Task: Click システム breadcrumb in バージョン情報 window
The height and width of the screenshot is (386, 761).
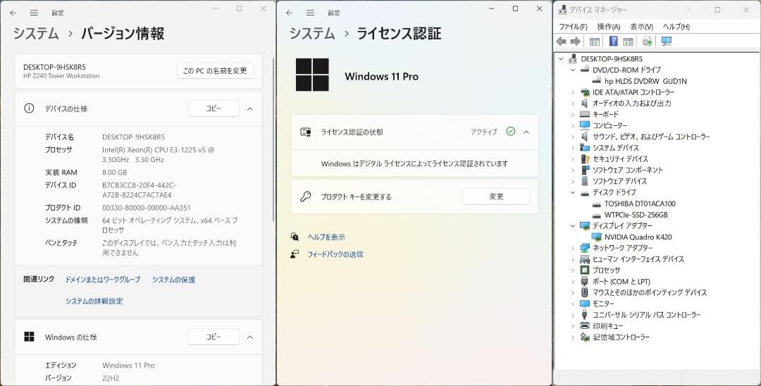Action: (36, 34)
